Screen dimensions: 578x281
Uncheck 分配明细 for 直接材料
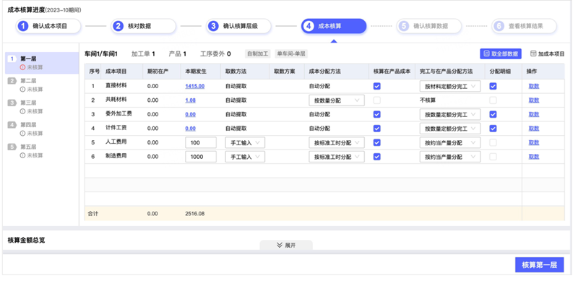(x=493, y=86)
